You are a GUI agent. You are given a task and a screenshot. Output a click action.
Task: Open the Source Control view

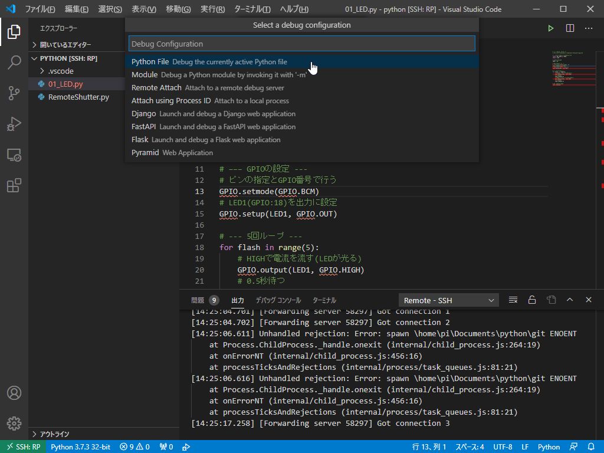pyautogui.click(x=14, y=93)
